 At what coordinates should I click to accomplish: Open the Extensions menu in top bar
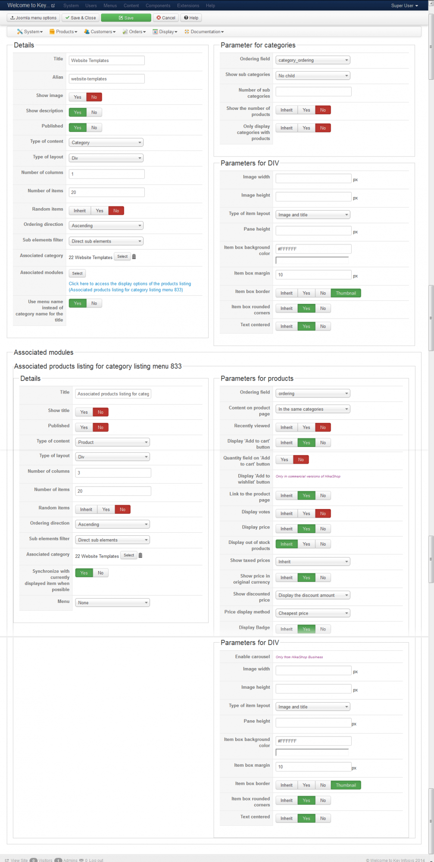tap(188, 6)
